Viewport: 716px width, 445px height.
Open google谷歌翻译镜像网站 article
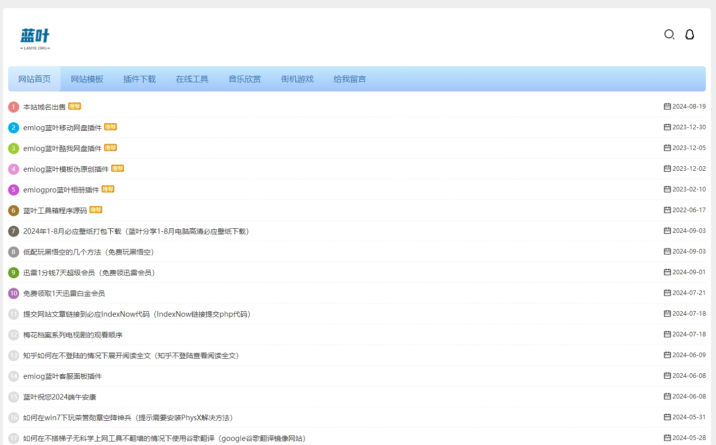click(166, 438)
